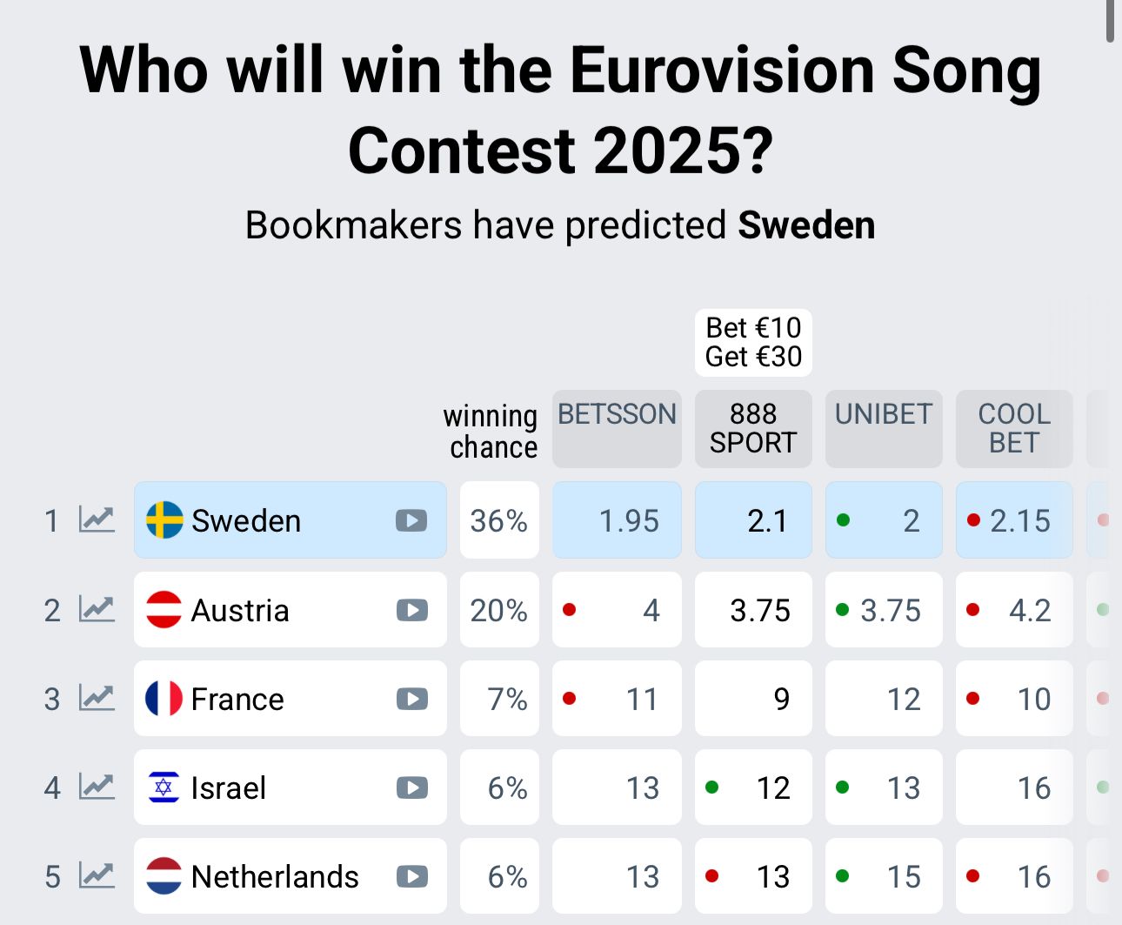Image resolution: width=1122 pixels, height=925 pixels.
Task: Play the Netherlands entry video
Action: (x=411, y=876)
